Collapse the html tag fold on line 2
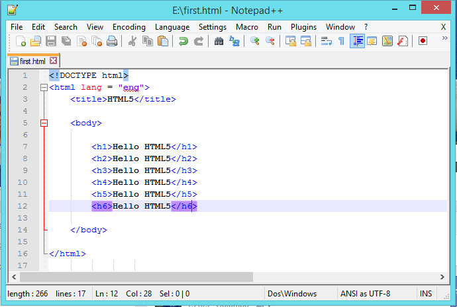Image resolution: width=457 pixels, height=307 pixels. click(x=44, y=87)
